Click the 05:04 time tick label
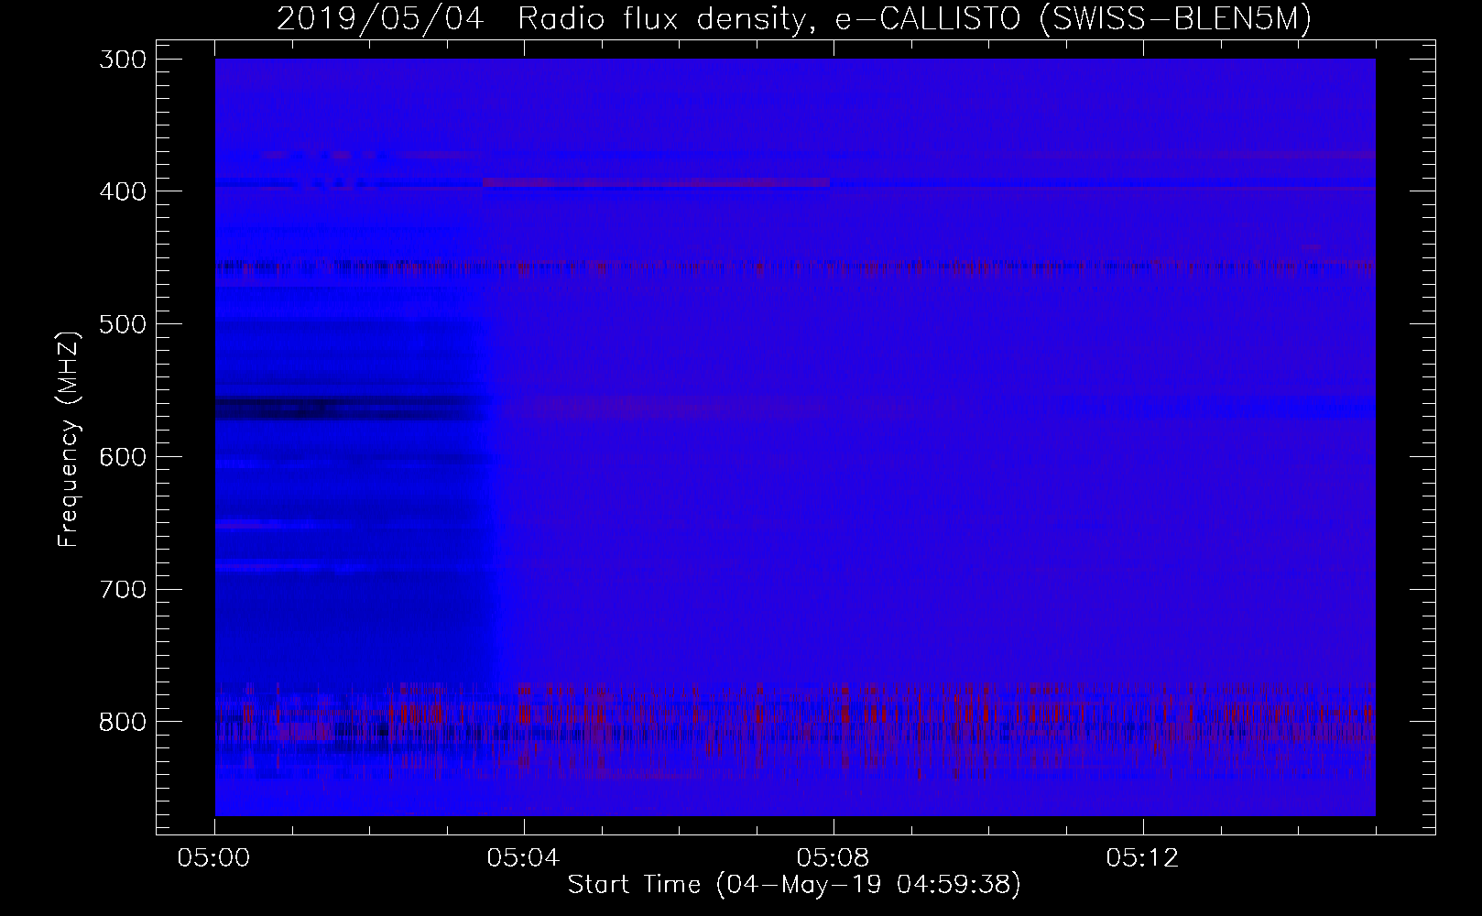 click(x=525, y=858)
